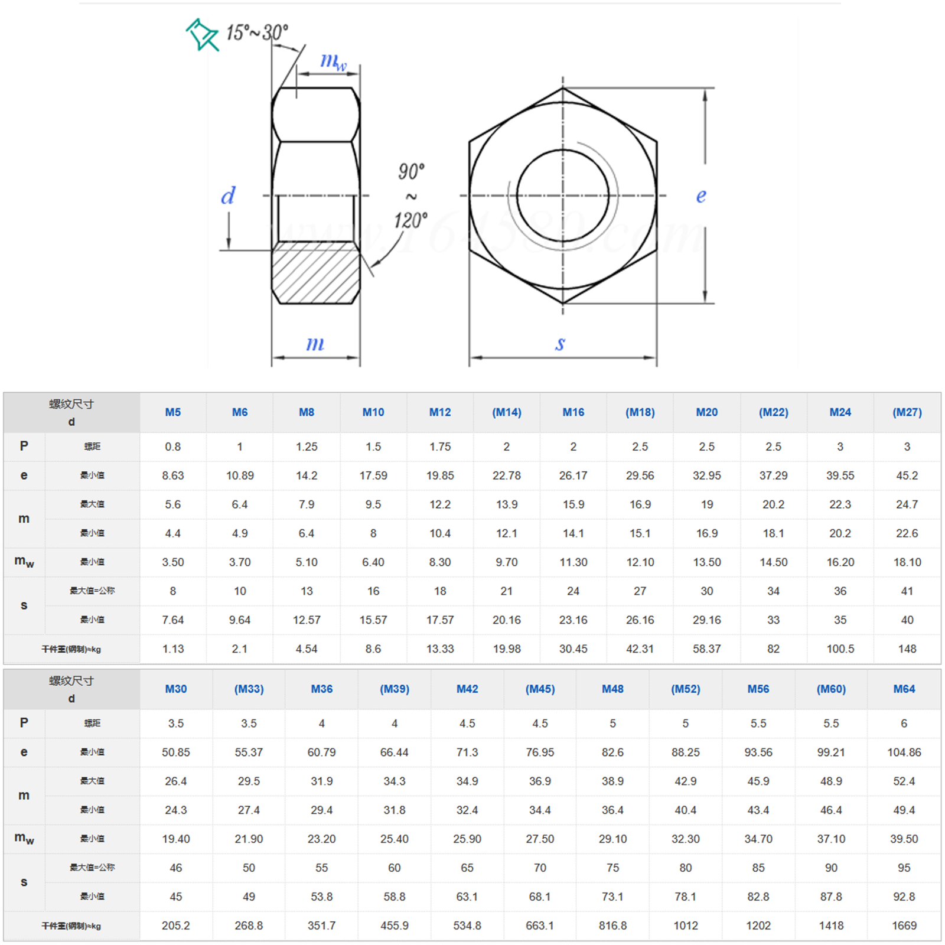Click the (M60) header link
The width and height of the screenshot is (945, 945).
(831, 689)
